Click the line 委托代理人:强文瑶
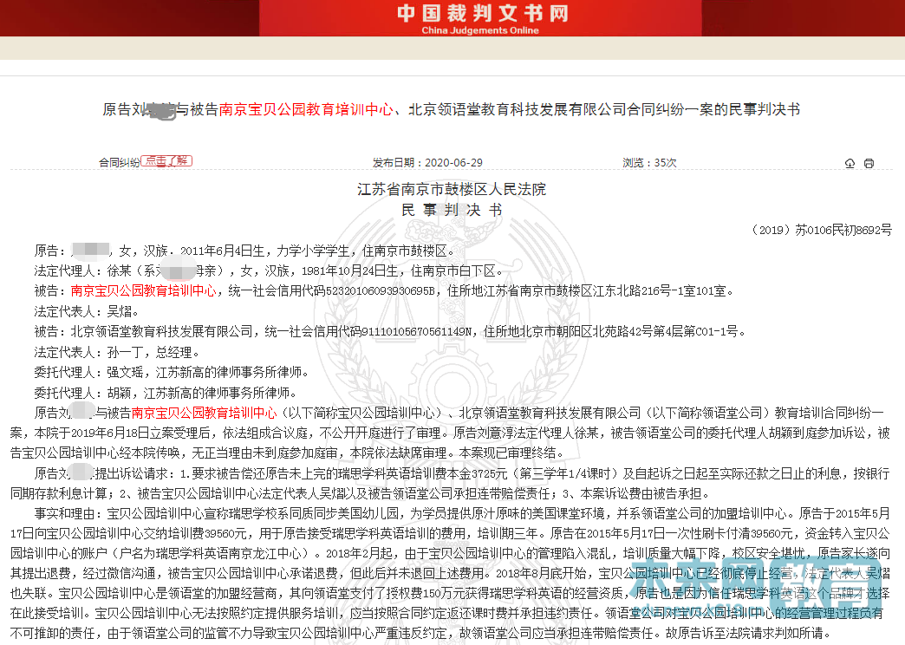 (x=172, y=373)
